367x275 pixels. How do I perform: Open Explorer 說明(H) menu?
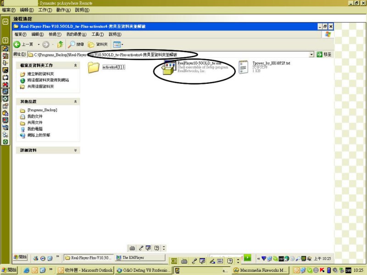point(115,34)
